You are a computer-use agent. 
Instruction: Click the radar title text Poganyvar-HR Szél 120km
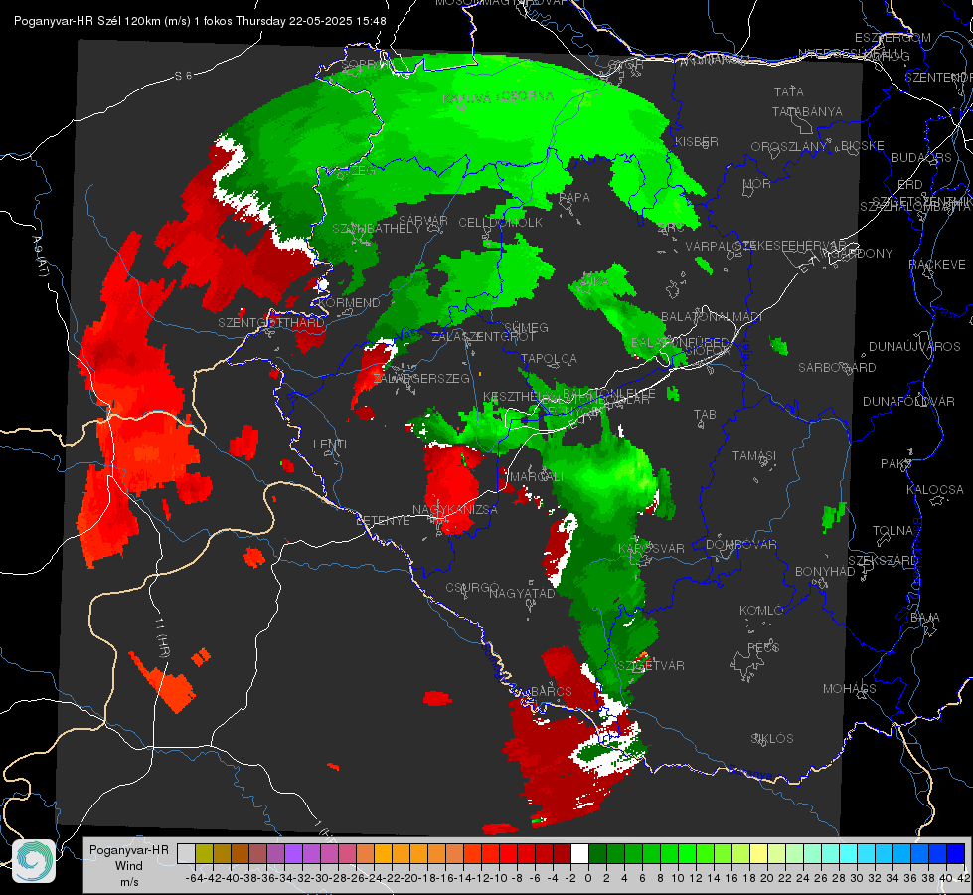point(87,21)
